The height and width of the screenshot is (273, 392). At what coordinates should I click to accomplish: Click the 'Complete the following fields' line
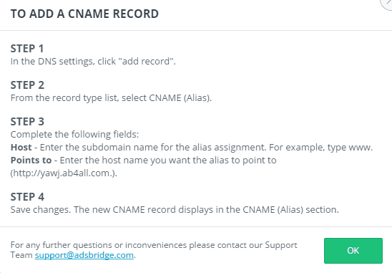click(x=74, y=135)
